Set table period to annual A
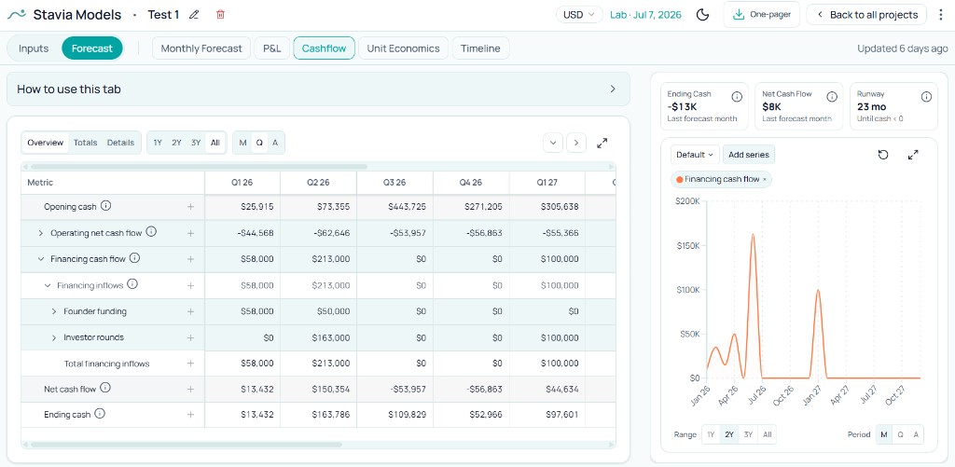The image size is (955, 467). point(275,143)
